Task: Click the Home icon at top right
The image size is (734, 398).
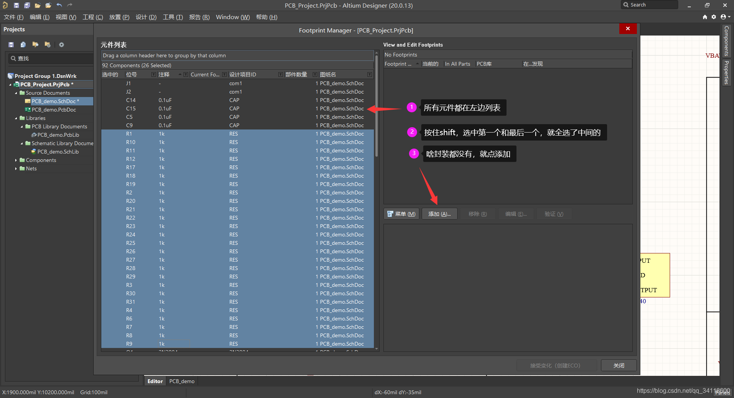Action: click(705, 17)
